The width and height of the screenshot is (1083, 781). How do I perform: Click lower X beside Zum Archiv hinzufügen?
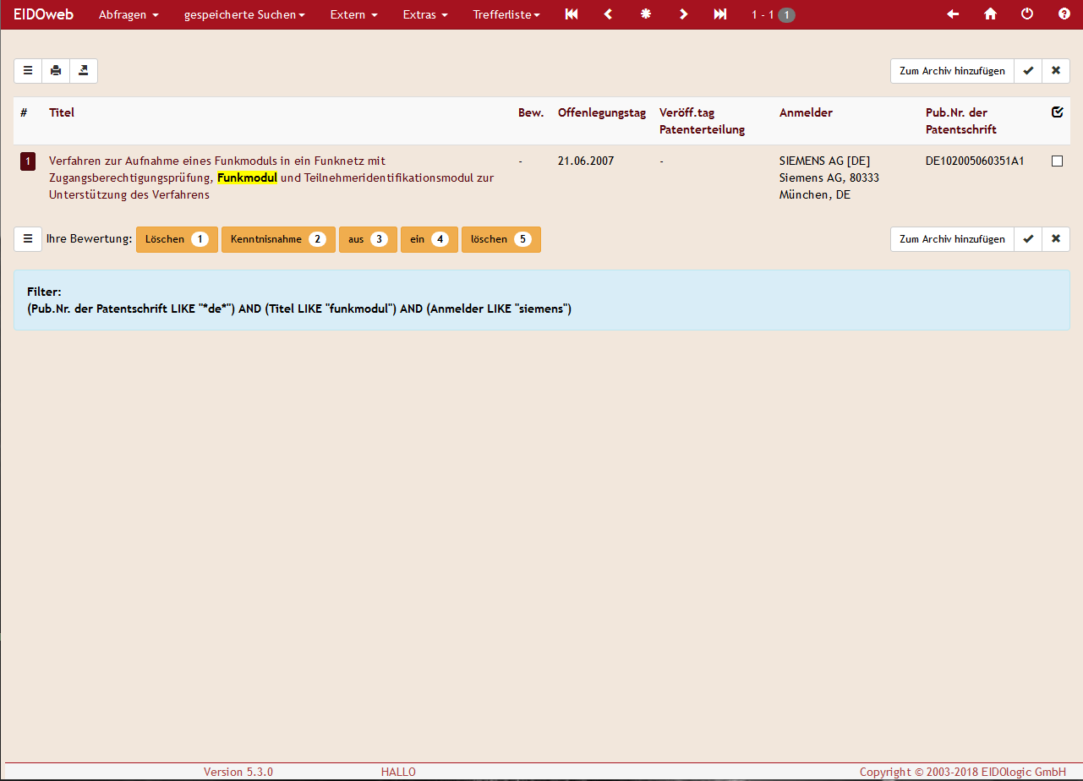click(1056, 239)
